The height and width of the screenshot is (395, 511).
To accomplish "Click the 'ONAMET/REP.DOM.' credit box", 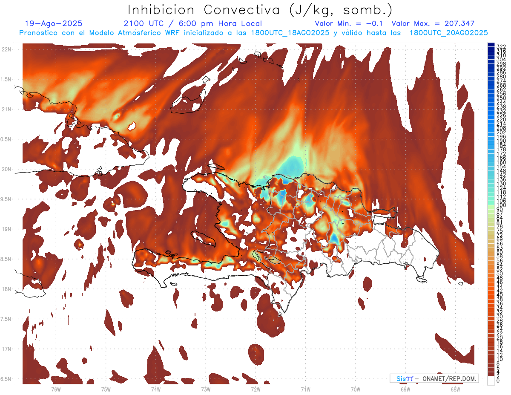I will tap(434, 378).
